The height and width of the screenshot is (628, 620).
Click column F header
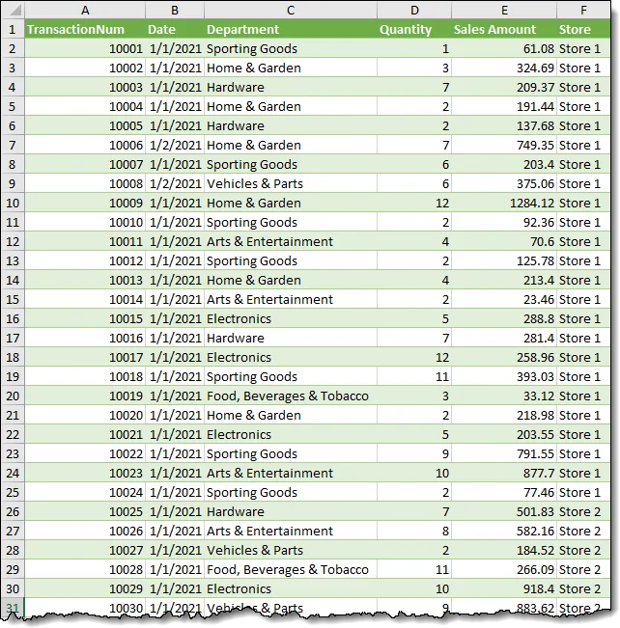click(x=582, y=11)
